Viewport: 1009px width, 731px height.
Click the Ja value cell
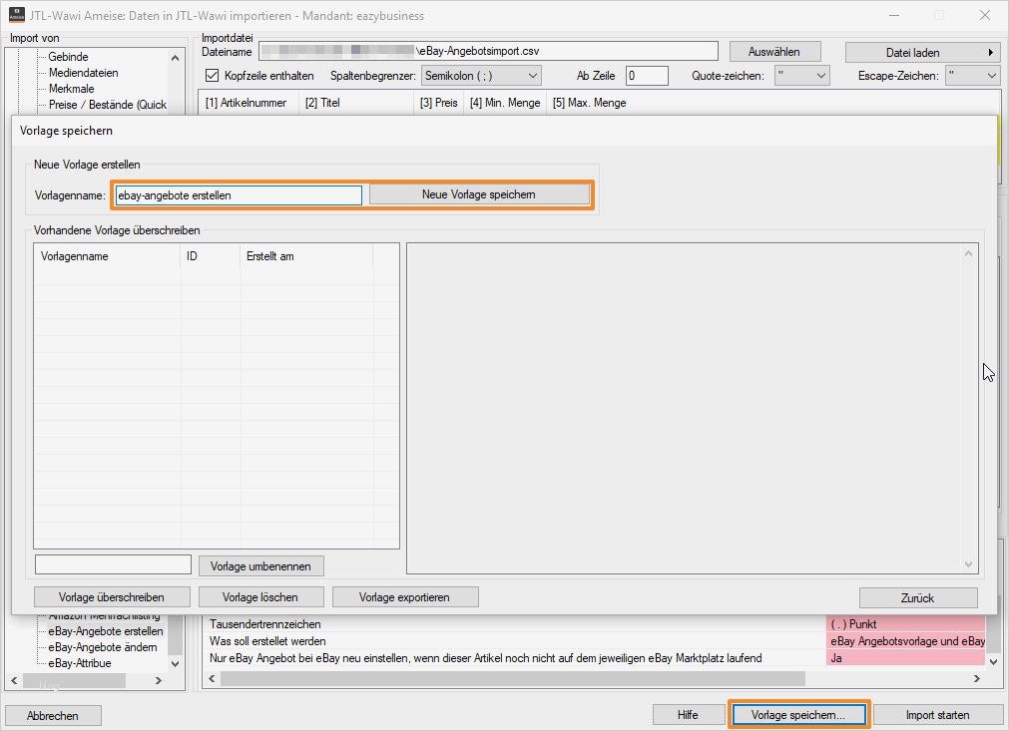[905, 658]
